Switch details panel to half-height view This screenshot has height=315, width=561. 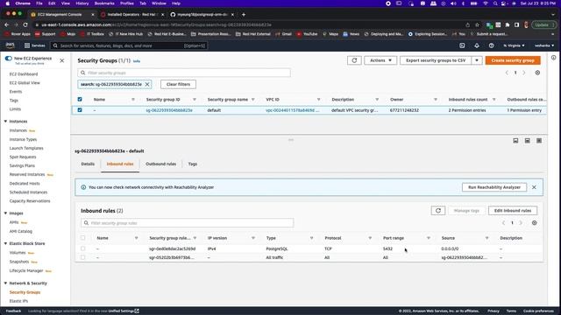coord(527,141)
